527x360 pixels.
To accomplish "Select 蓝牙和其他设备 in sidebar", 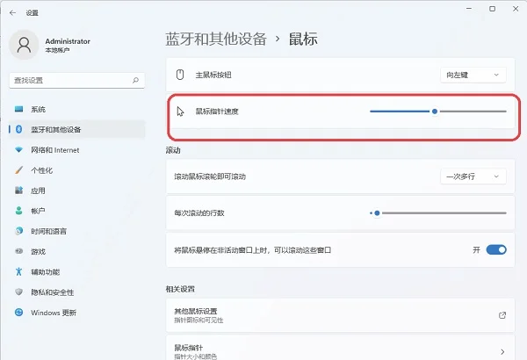I will coord(77,129).
